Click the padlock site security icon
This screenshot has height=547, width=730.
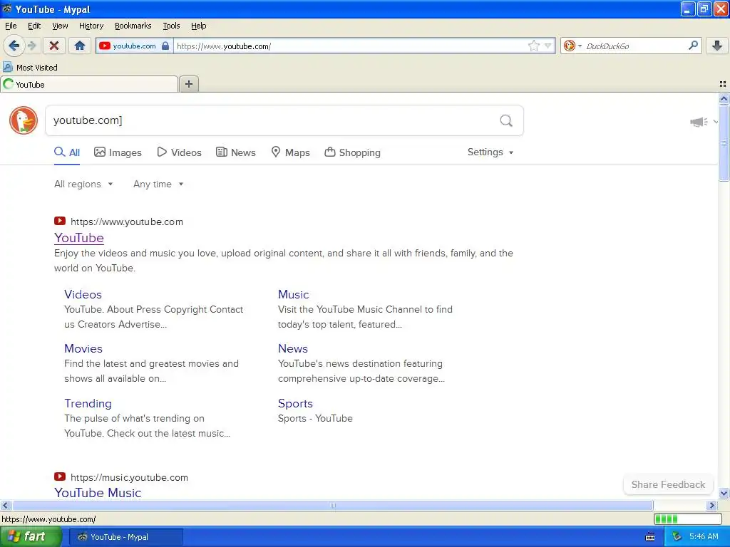(x=165, y=46)
